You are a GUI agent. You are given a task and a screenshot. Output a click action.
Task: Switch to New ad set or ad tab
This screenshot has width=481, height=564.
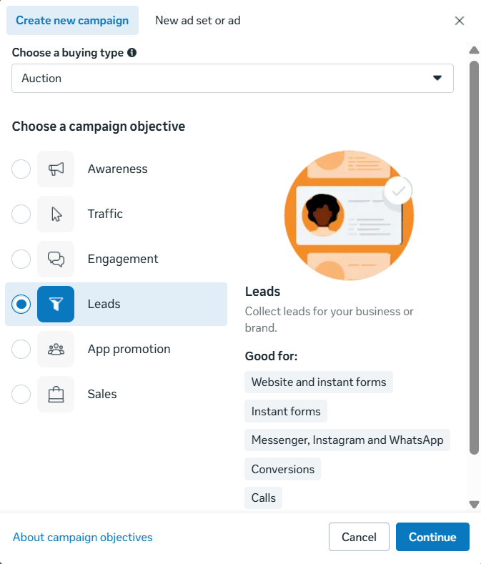click(x=198, y=21)
